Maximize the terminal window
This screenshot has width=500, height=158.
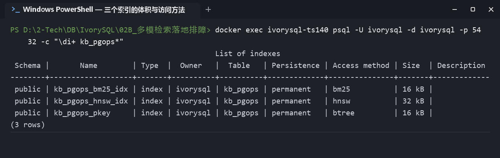point(473,9)
